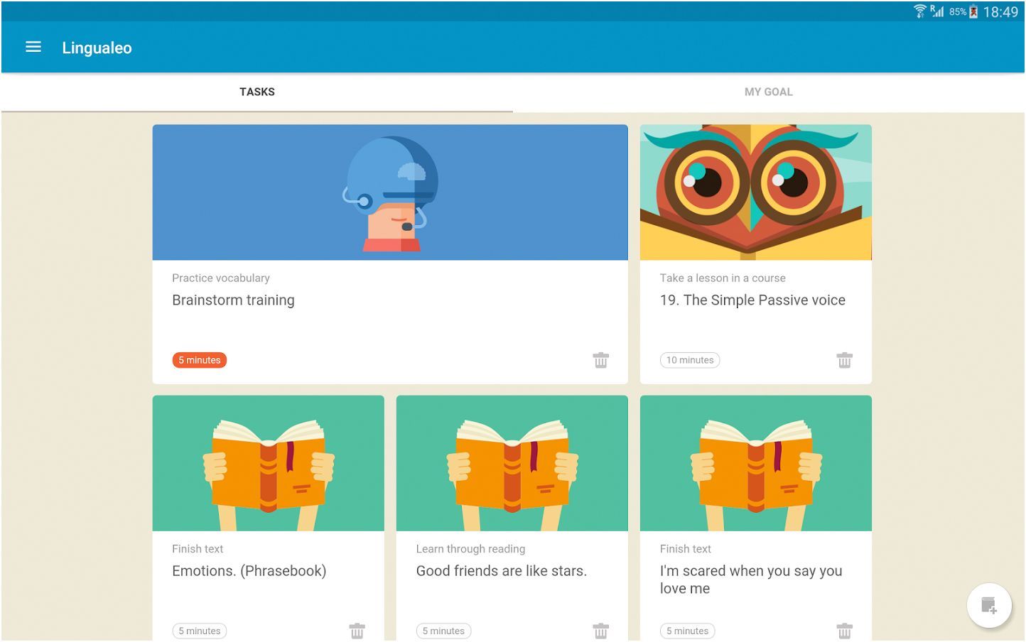Open I'm scared when you say text
The height and width of the screenshot is (642, 1026).
point(750,580)
